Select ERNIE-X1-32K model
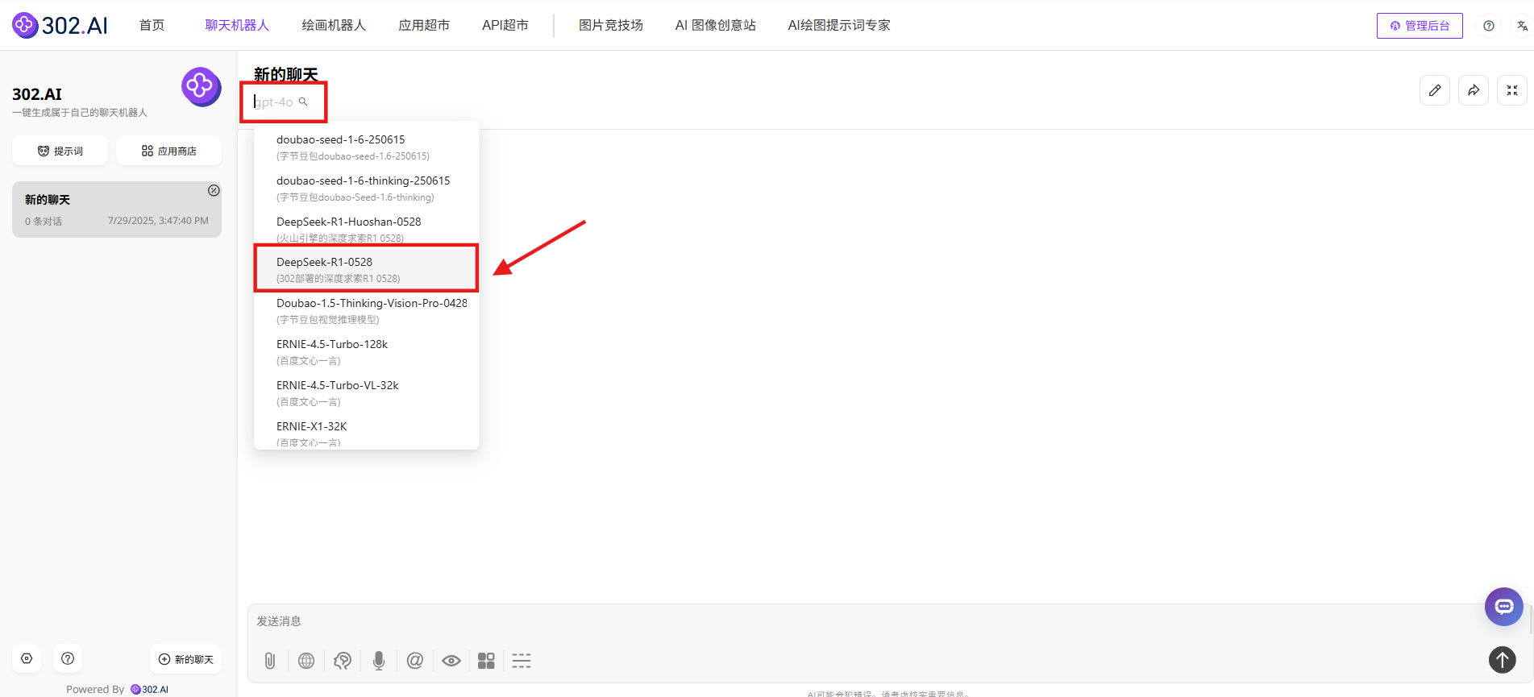This screenshot has width=1534, height=697. (367, 432)
